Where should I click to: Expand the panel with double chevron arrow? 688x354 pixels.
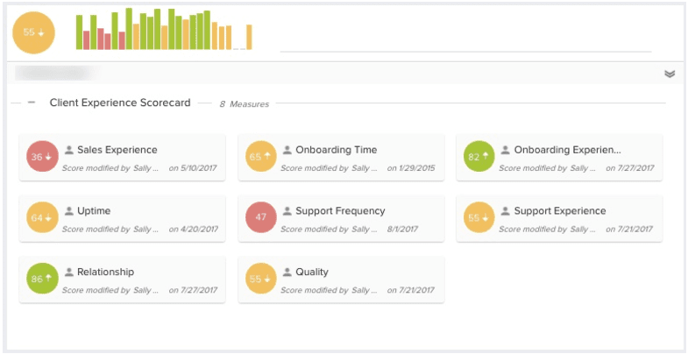tap(670, 74)
